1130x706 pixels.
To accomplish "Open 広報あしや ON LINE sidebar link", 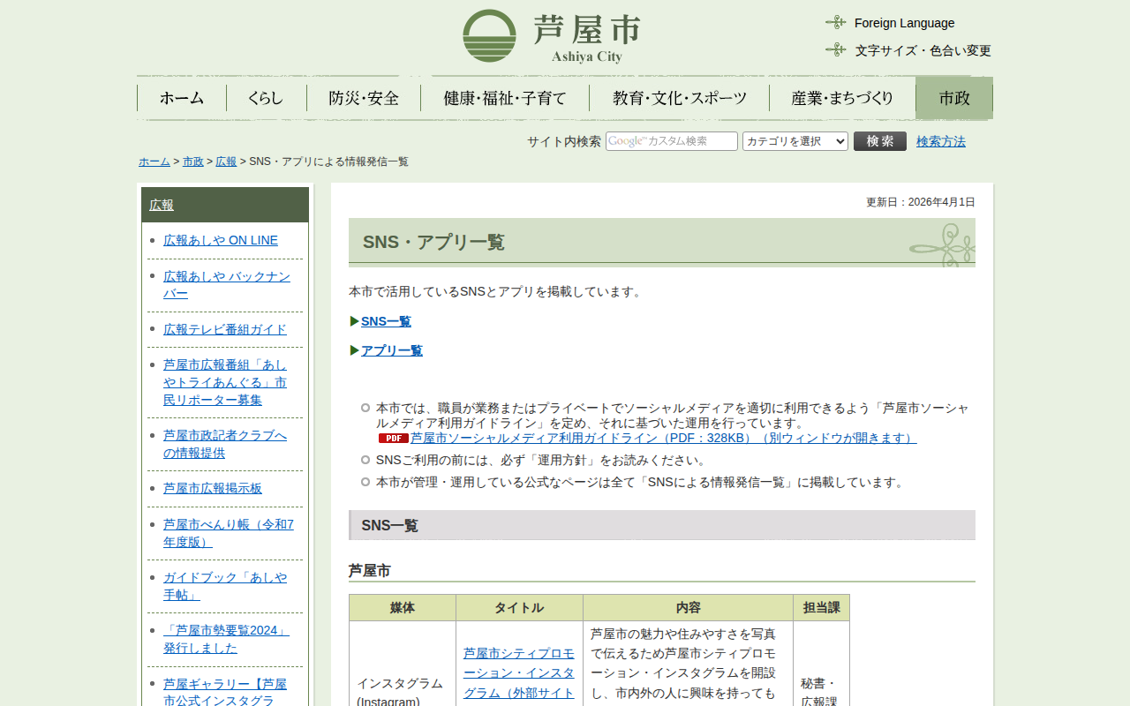I will coord(221,240).
